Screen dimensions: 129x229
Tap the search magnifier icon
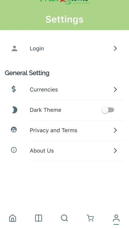click(x=64, y=218)
